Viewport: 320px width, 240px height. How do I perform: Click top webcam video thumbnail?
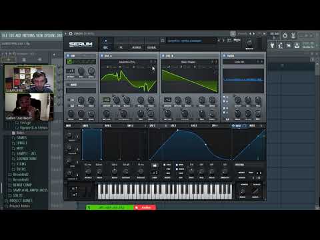pos(29,79)
